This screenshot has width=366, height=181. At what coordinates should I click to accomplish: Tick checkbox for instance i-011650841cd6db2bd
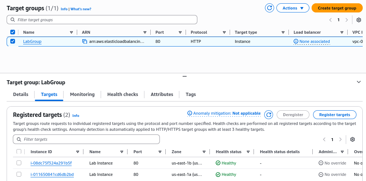[19, 174]
